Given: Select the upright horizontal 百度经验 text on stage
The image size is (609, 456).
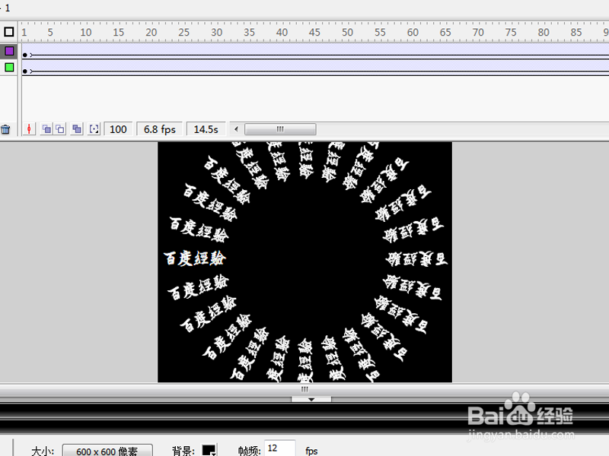Looking at the screenshot, I should coord(194,258).
